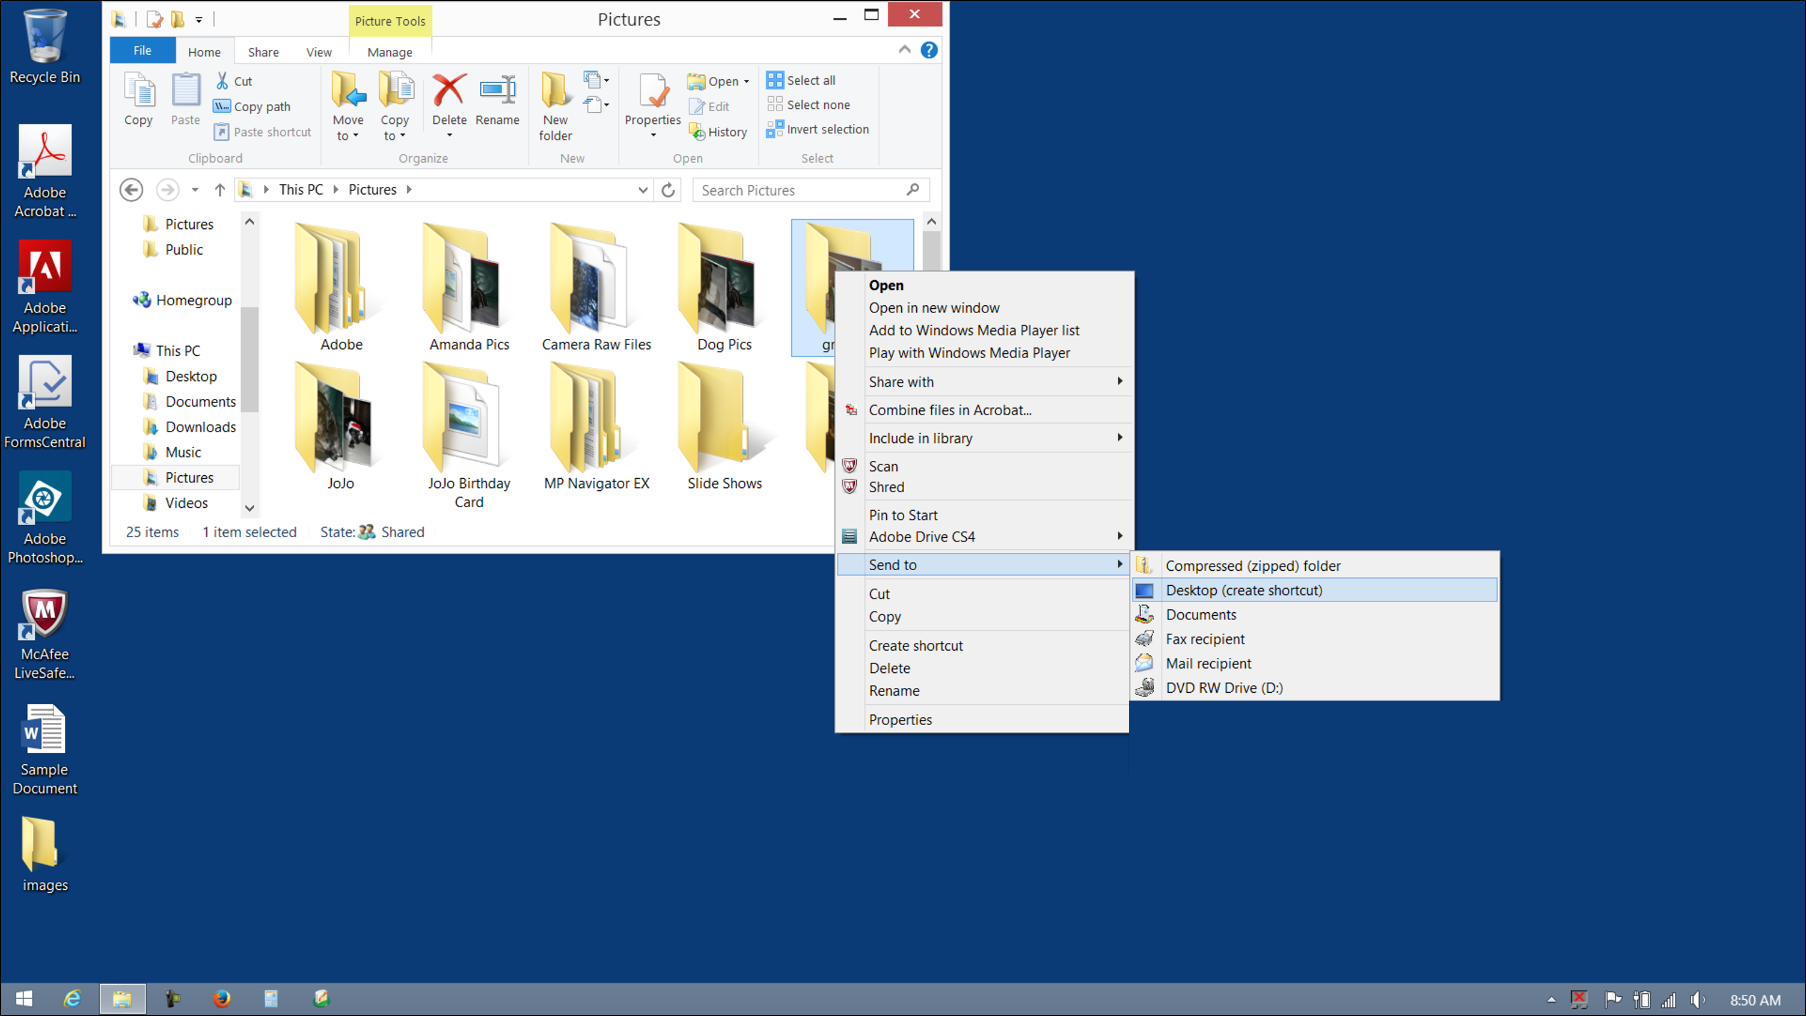
Task: Click the vertical scrollbar in file pane
Action: click(929, 248)
